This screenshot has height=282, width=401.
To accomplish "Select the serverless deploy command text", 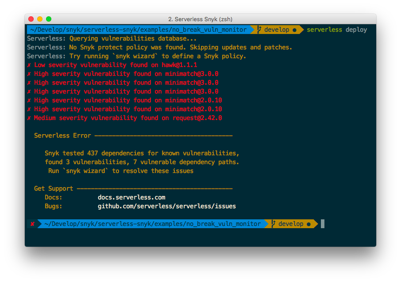I will click(337, 30).
